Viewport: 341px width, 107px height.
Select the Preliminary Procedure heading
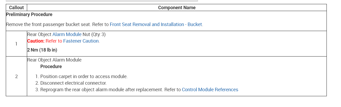tap(29, 14)
